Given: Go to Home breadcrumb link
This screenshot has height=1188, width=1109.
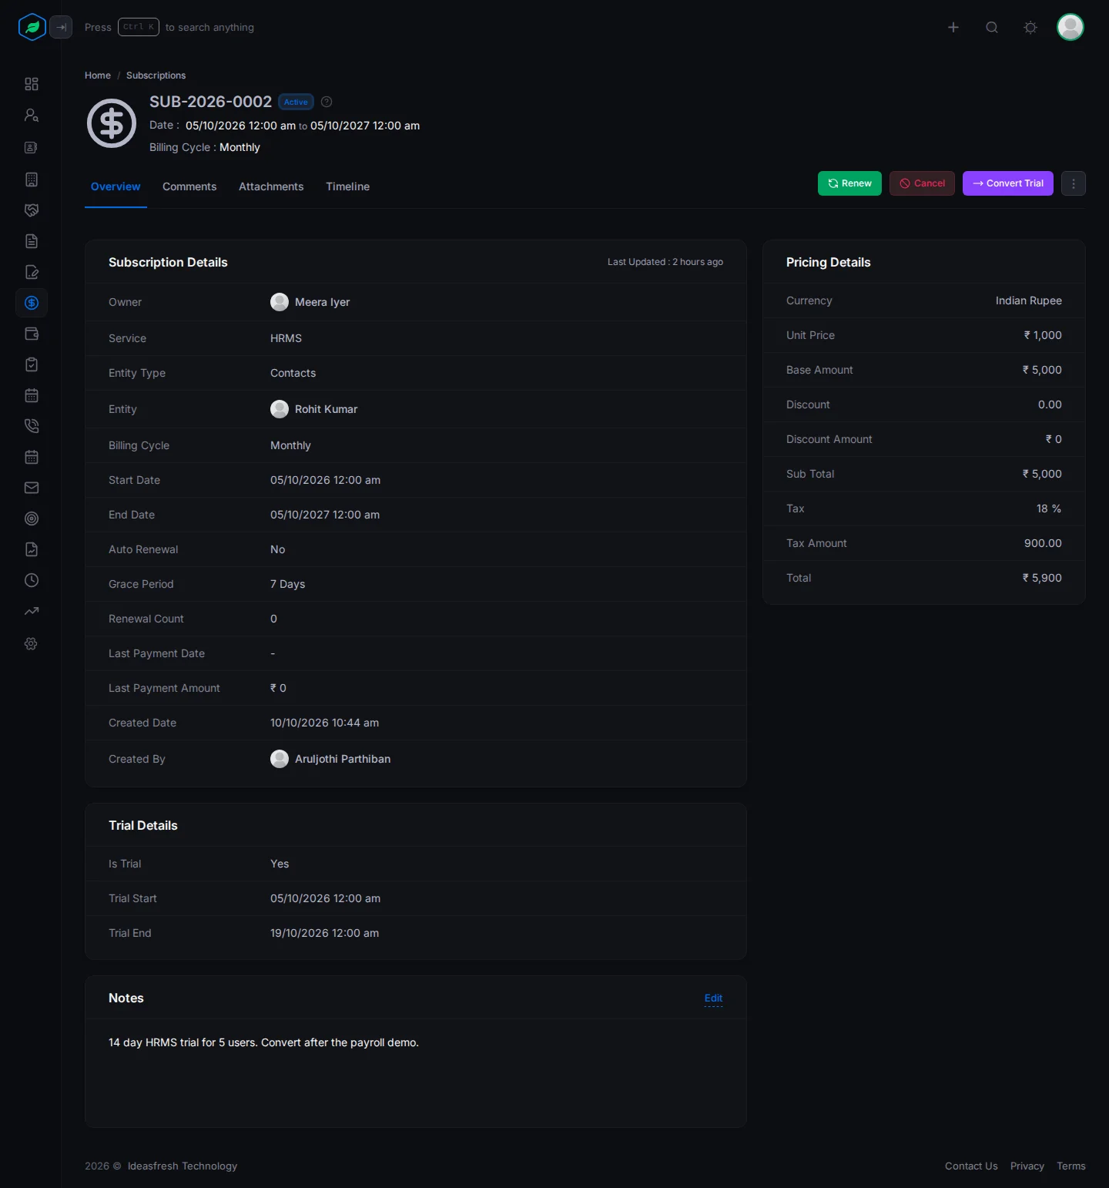Looking at the screenshot, I should pos(98,76).
